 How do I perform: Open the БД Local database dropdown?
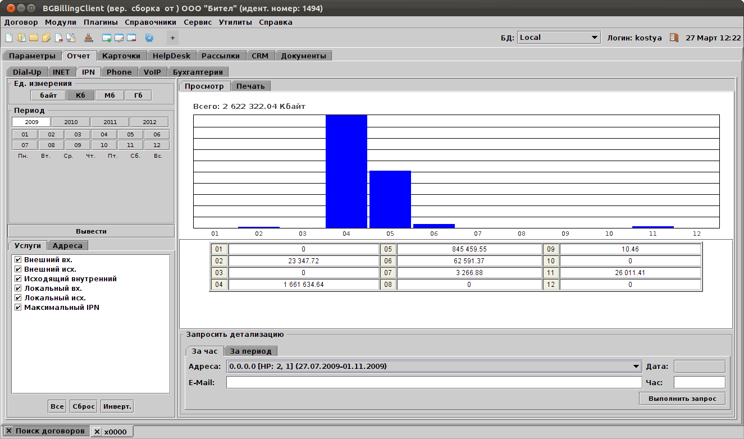pos(558,38)
